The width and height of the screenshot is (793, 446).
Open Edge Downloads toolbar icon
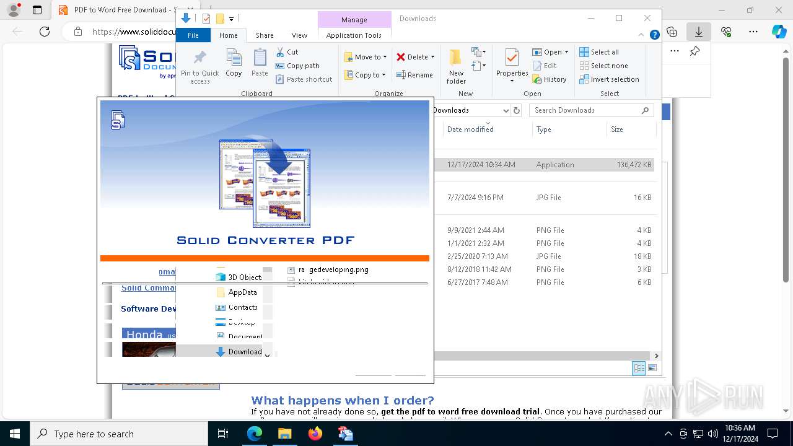(x=699, y=31)
